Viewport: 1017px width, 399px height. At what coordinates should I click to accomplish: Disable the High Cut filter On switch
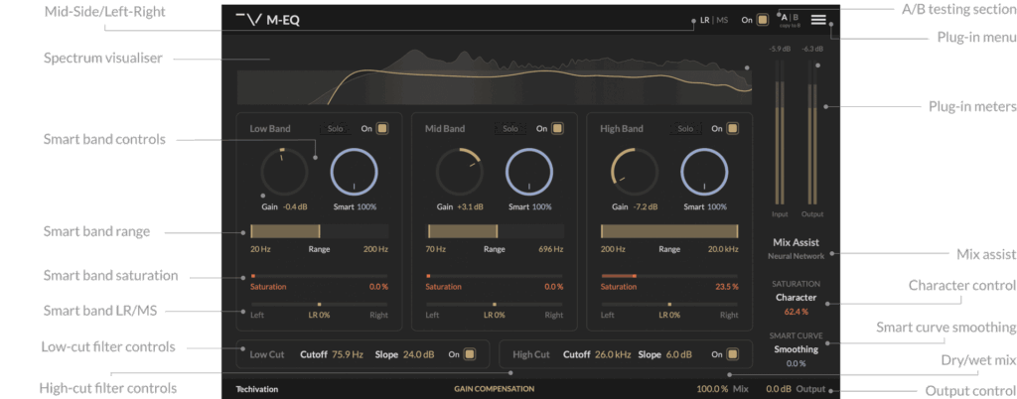pos(733,354)
